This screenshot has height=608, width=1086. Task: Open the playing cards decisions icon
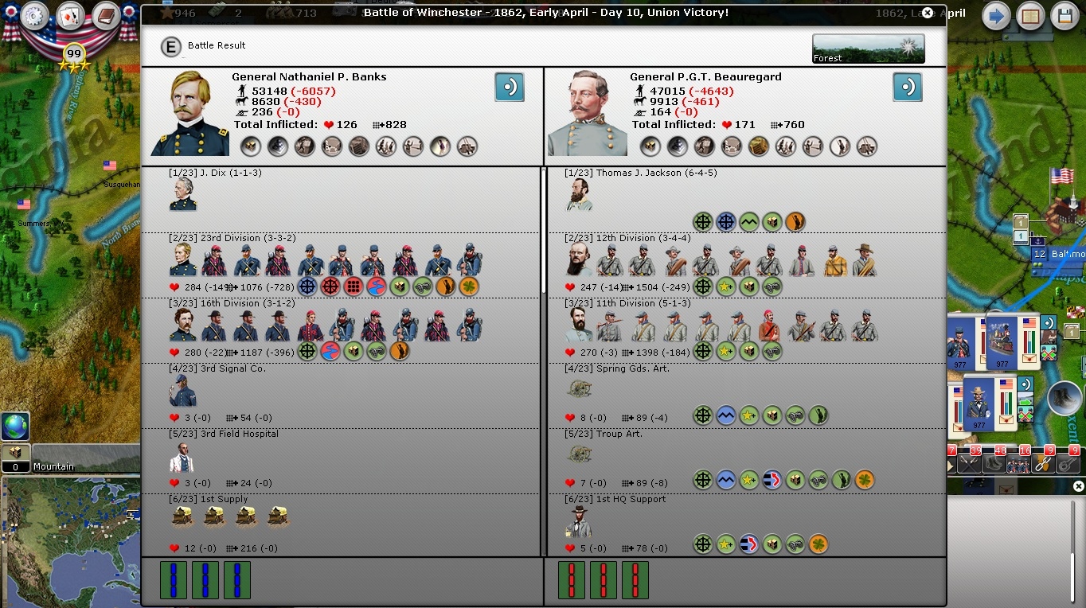pyautogui.click(x=70, y=16)
